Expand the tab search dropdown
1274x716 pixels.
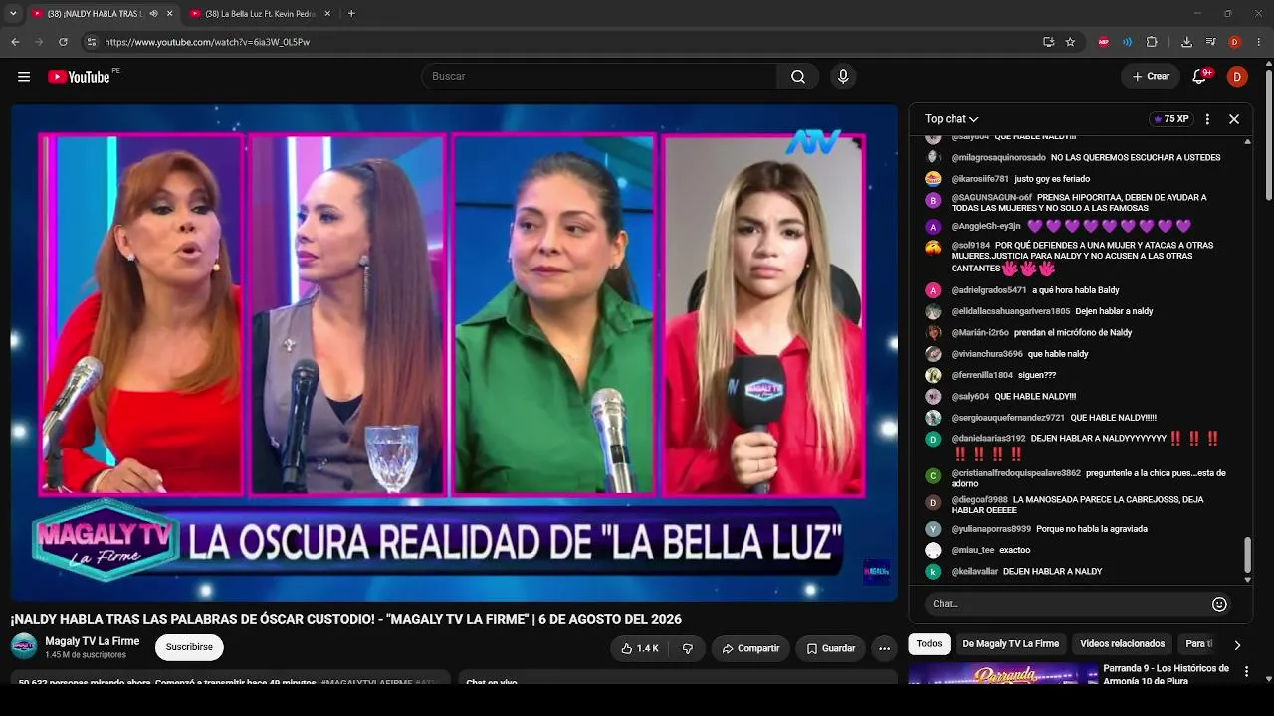click(x=13, y=14)
